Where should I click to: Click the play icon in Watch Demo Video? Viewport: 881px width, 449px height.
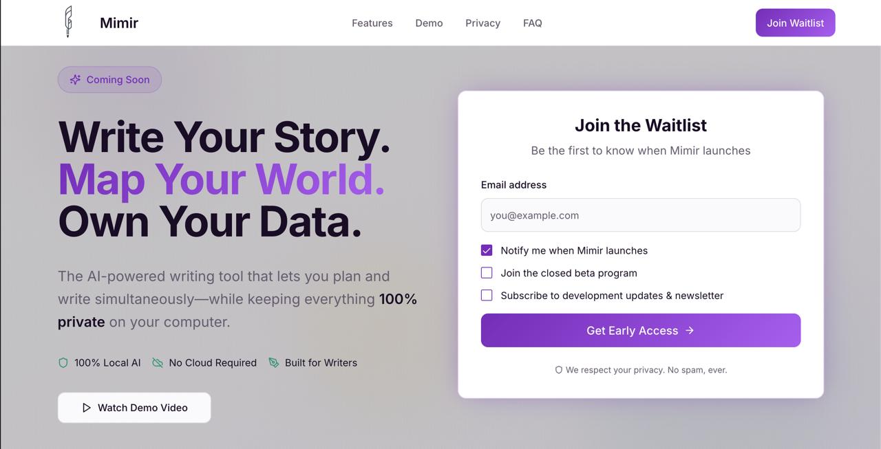point(87,408)
